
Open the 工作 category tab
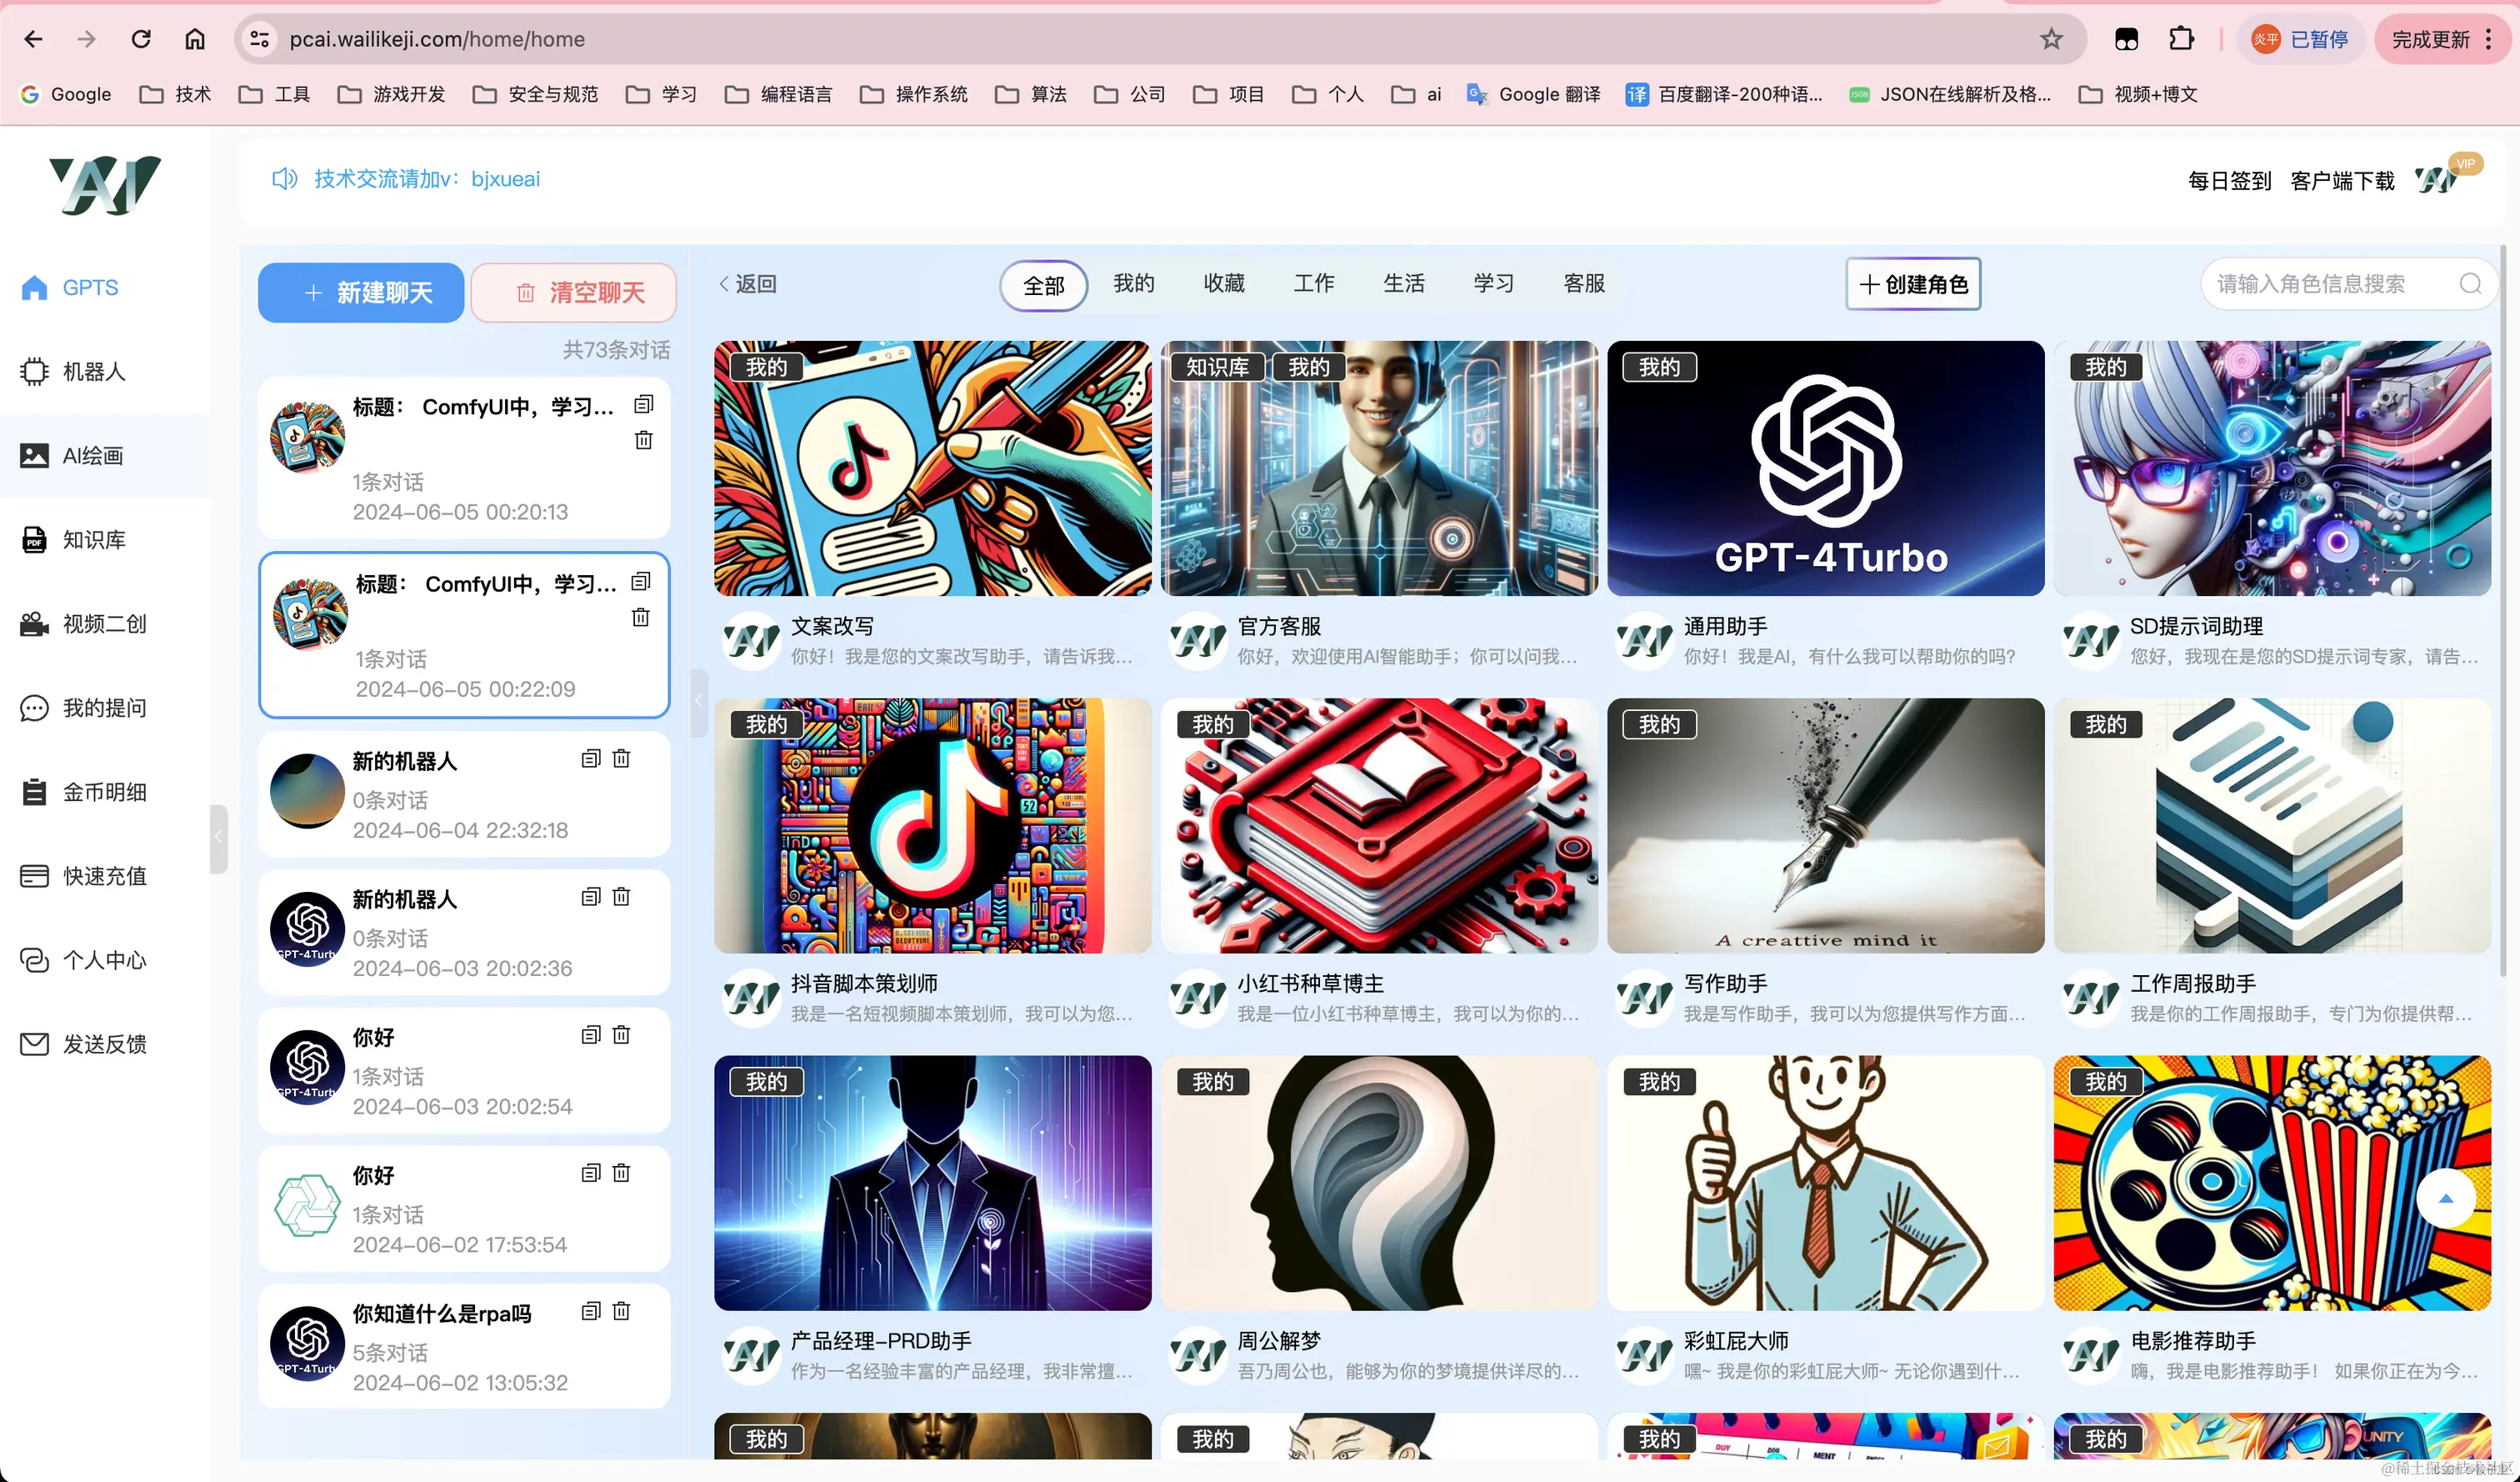coord(1314,284)
